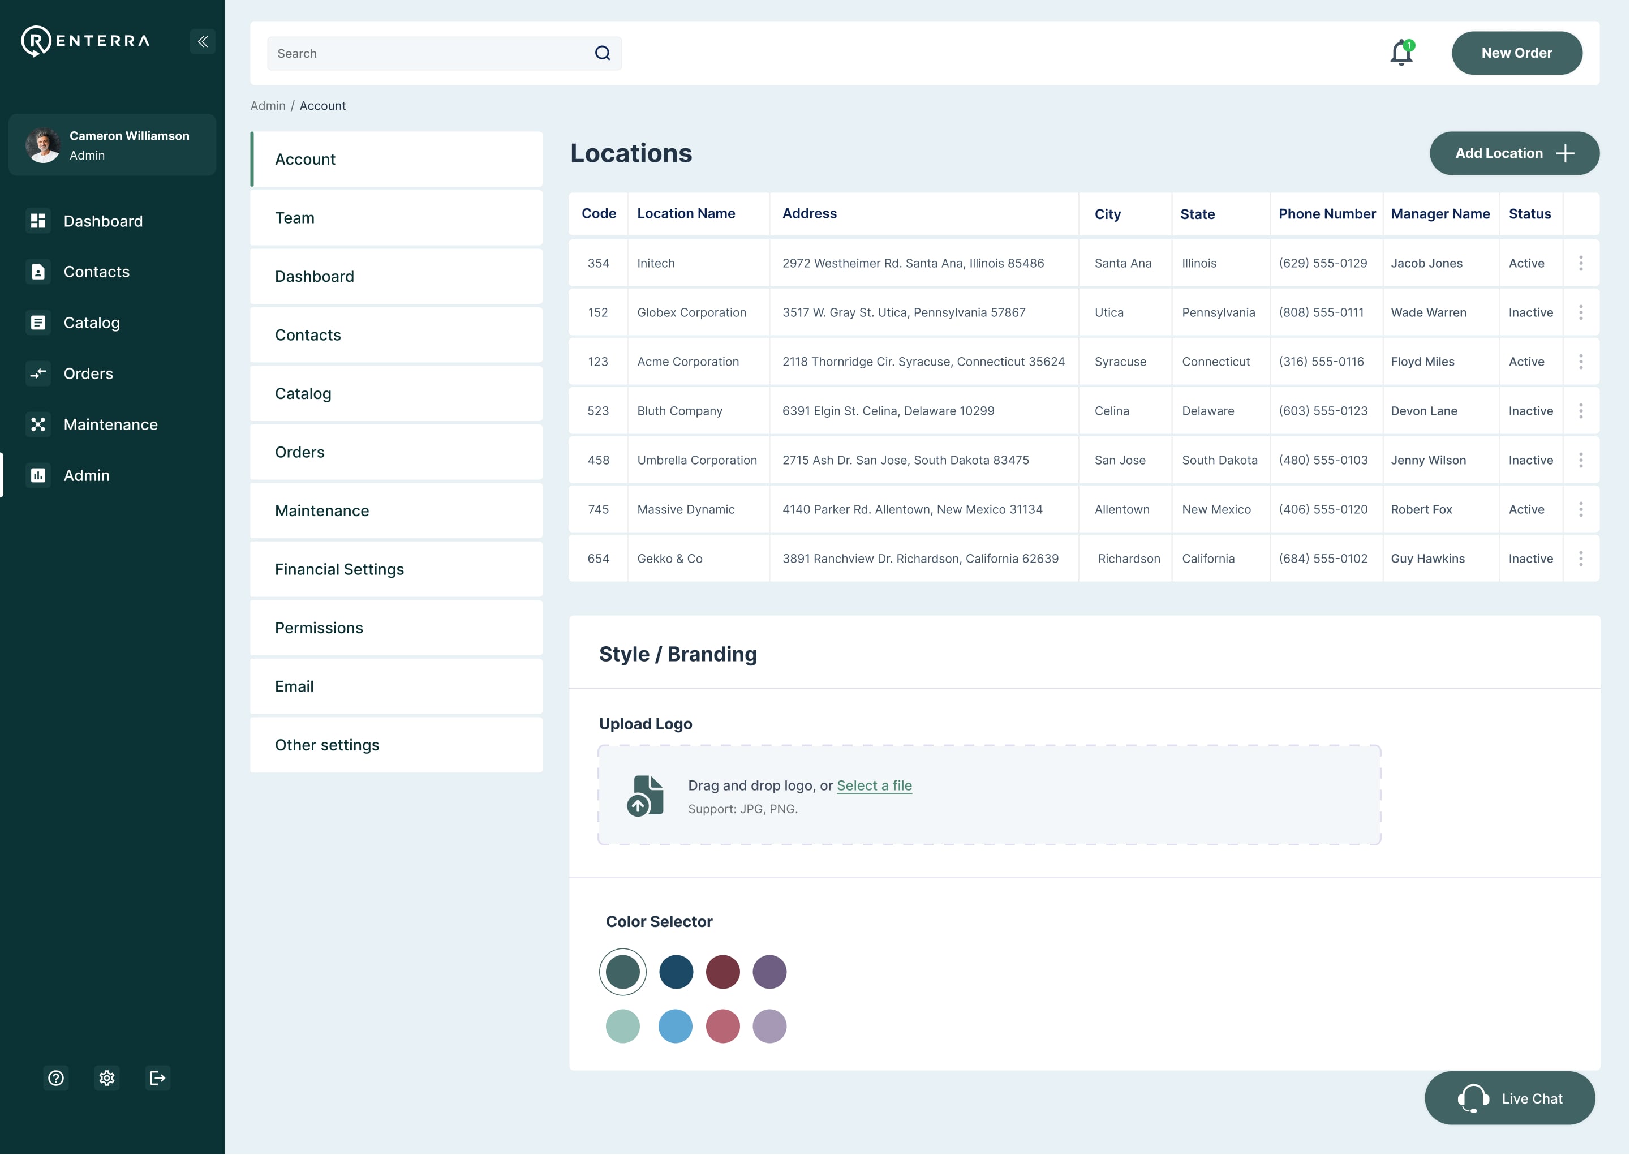Select the light mint green color swatch
Image resolution: width=1630 pixels, height=1155 pixels.
[623, 1027]
